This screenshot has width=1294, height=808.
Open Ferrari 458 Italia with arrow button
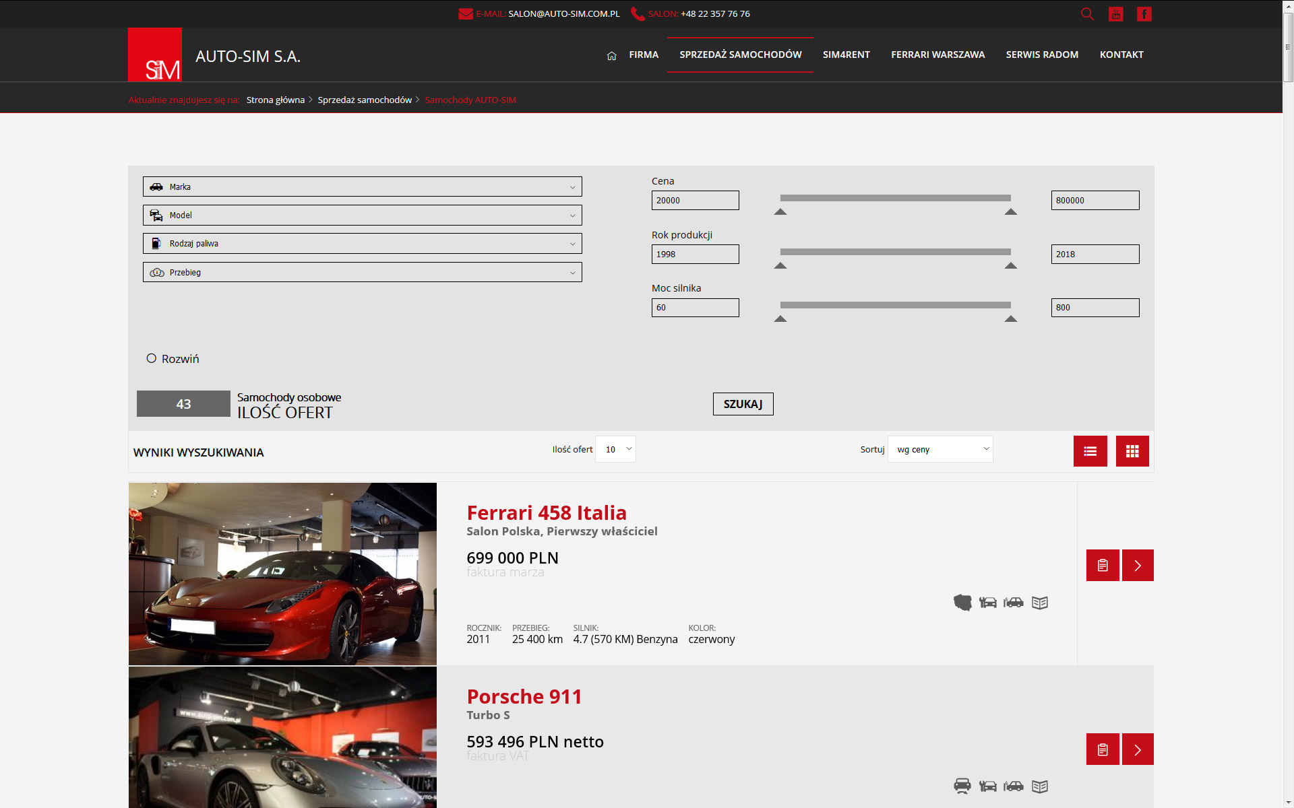(x=1138, y=565)
